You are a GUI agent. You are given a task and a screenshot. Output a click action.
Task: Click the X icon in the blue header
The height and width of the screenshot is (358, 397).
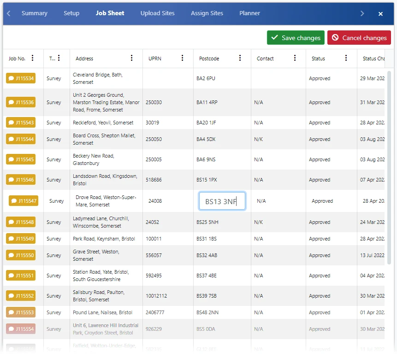click(380, 13)
